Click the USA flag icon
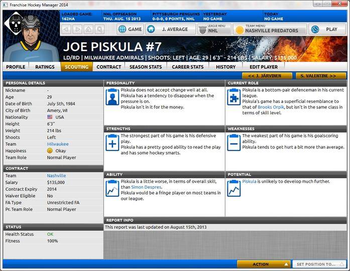Image resolution: width=350 pixels, height=271 pixels. [x=50, y=117]
